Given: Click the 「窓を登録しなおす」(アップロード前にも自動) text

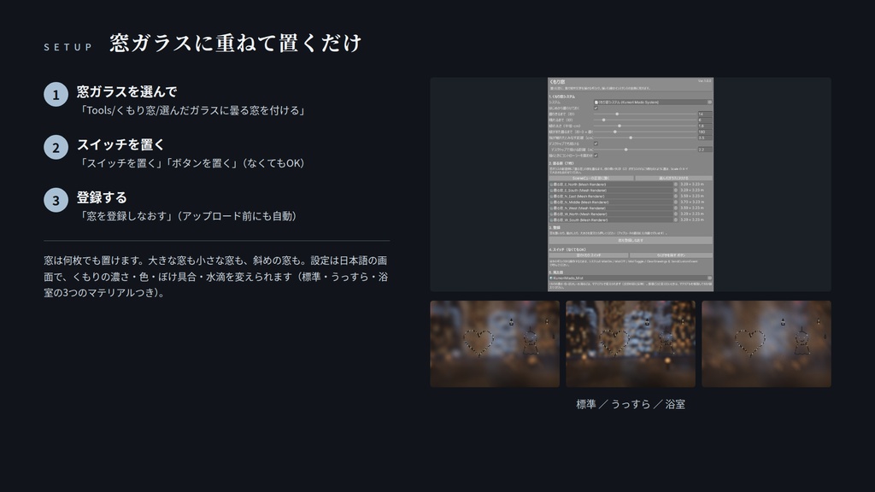Looking at the screenshot, I should tap(189, 216).
